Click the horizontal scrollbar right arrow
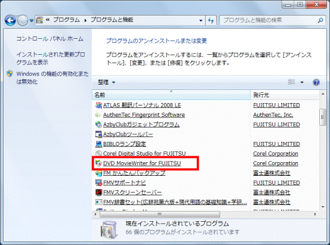Viewport: 330px width, 245px height. point(315,214)
